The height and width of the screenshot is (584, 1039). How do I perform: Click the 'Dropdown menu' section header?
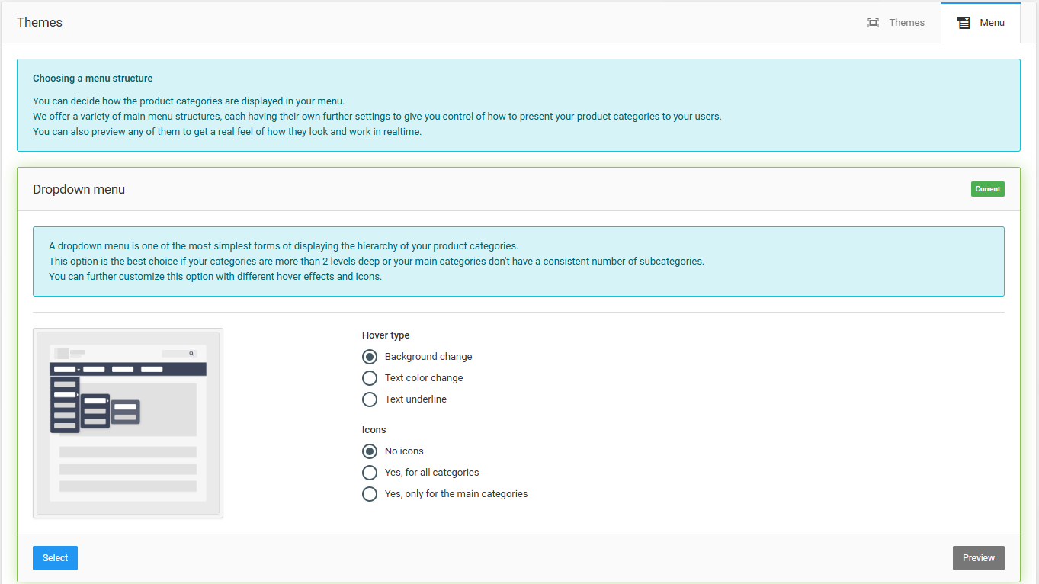coord(79,188)
